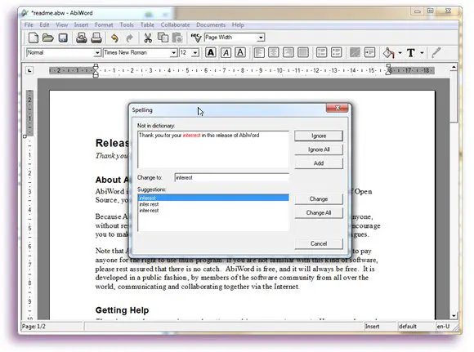
Task: Save the document with the floppy disk icon
Action: pos(63,38)
